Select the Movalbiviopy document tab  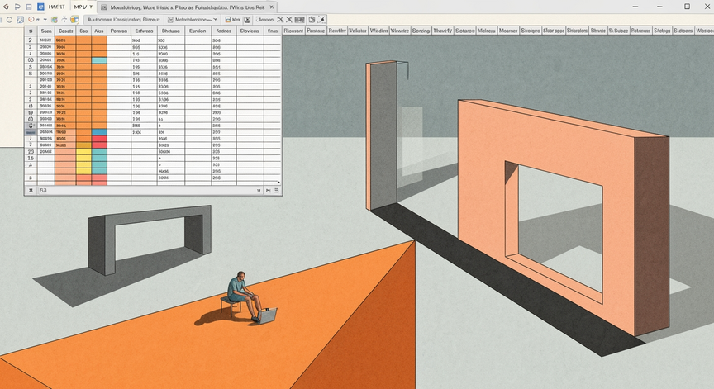[x=187, y=7]
